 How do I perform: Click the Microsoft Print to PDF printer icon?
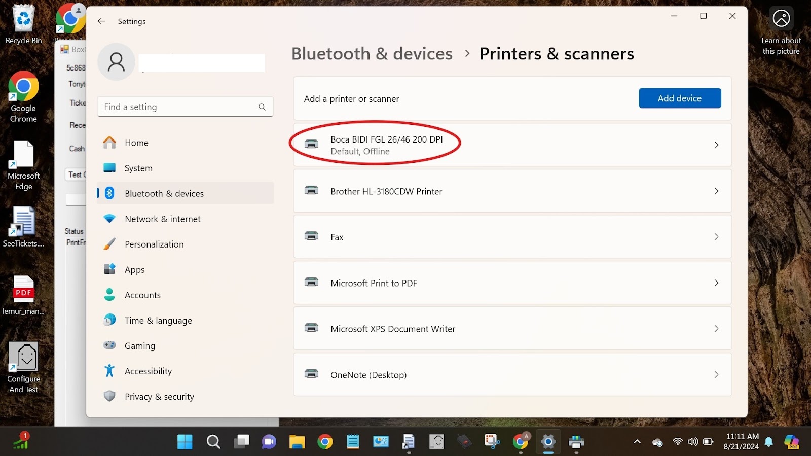(311, 282)
